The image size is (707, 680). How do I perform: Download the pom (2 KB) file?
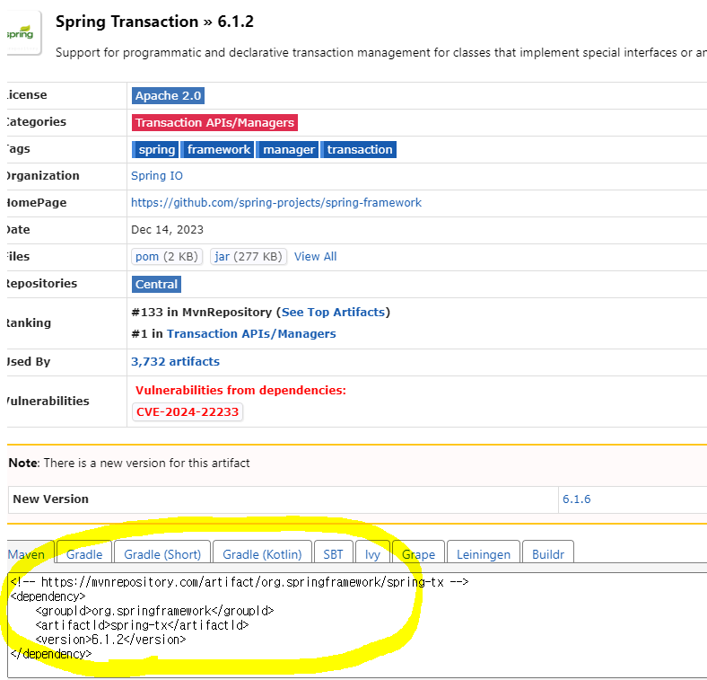(167, 257)
